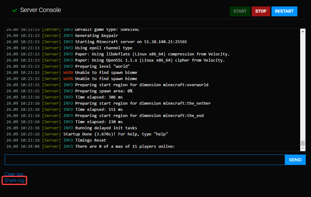The height and width of the screenshot is (197, 311).
Task: Click the "Timings Reset" log line
Action: click(56, 140)
